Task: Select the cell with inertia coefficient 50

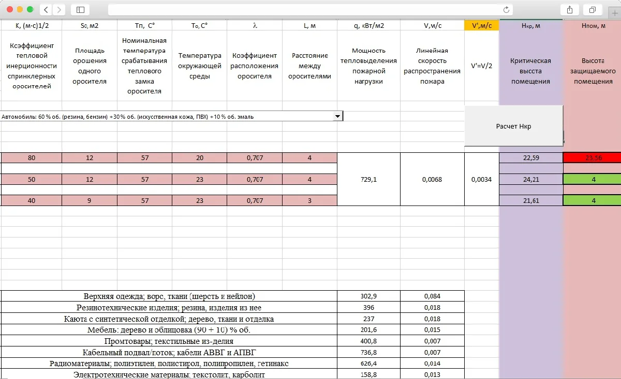Action: 31,179
